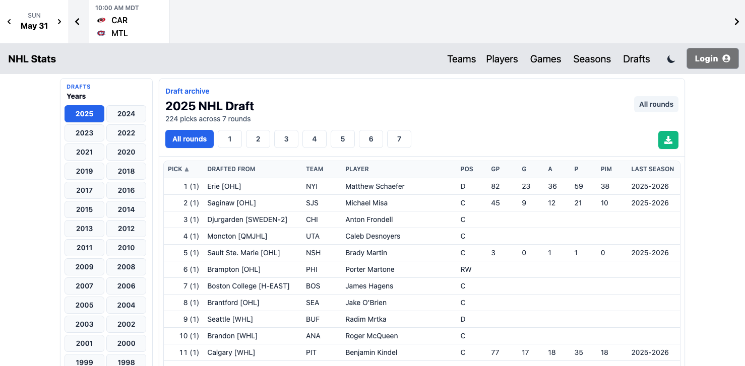745x366 pixels.
Task: Select draft year 2009
Action: (84, 267)
